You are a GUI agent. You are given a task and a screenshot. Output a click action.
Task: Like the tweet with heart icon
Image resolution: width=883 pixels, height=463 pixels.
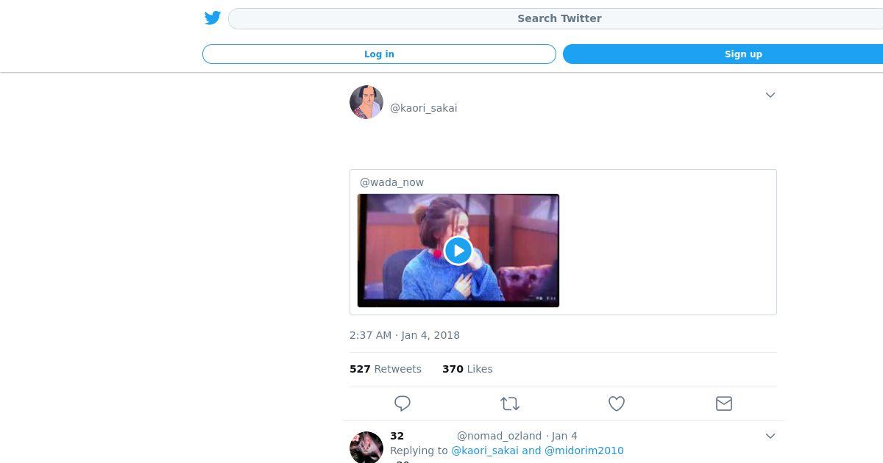coord(617,403)
